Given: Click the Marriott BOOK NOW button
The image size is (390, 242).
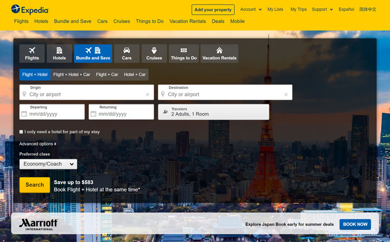Looking at the screenshot, I should pos(355,224).
